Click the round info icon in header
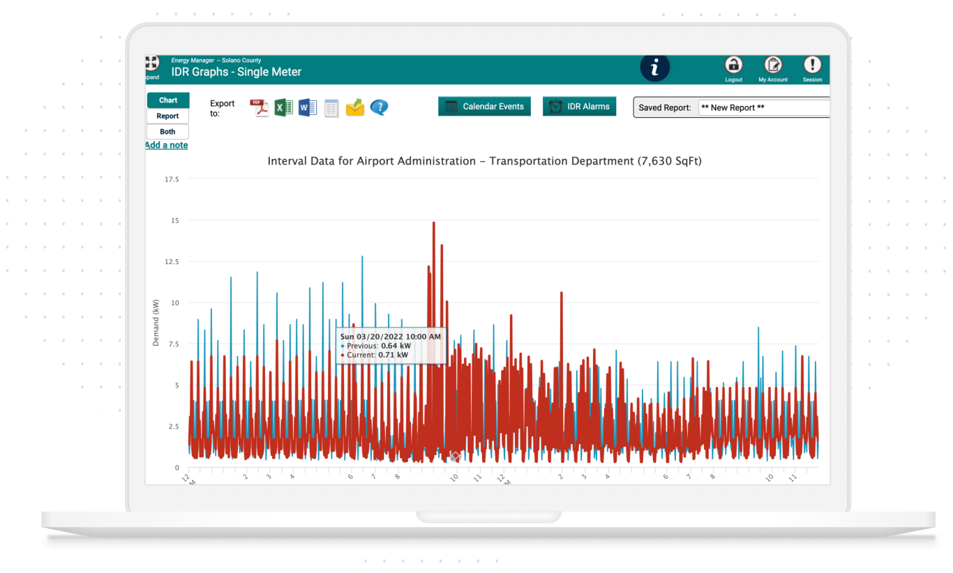Viewport: 953px width, 573px height. [x=654, y=68]
